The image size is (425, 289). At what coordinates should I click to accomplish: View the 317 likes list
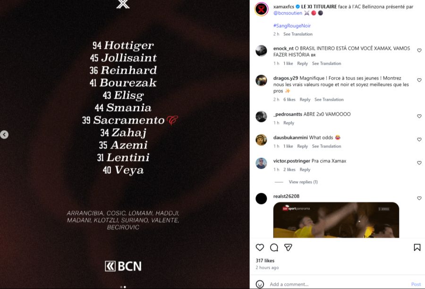click(x=265, y=261)
